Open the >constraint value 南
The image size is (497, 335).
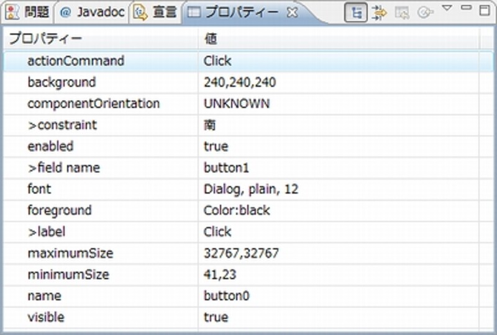point(210,125)
